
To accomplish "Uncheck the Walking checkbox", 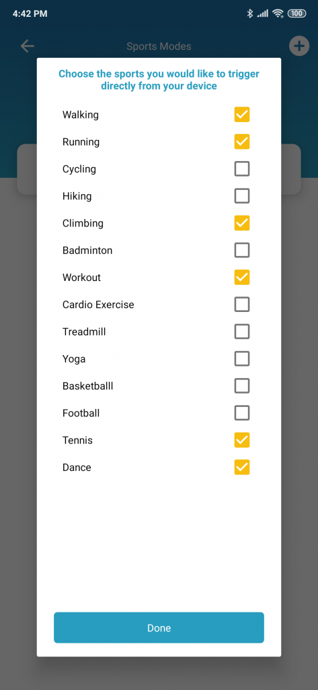I will coord(242,115).
